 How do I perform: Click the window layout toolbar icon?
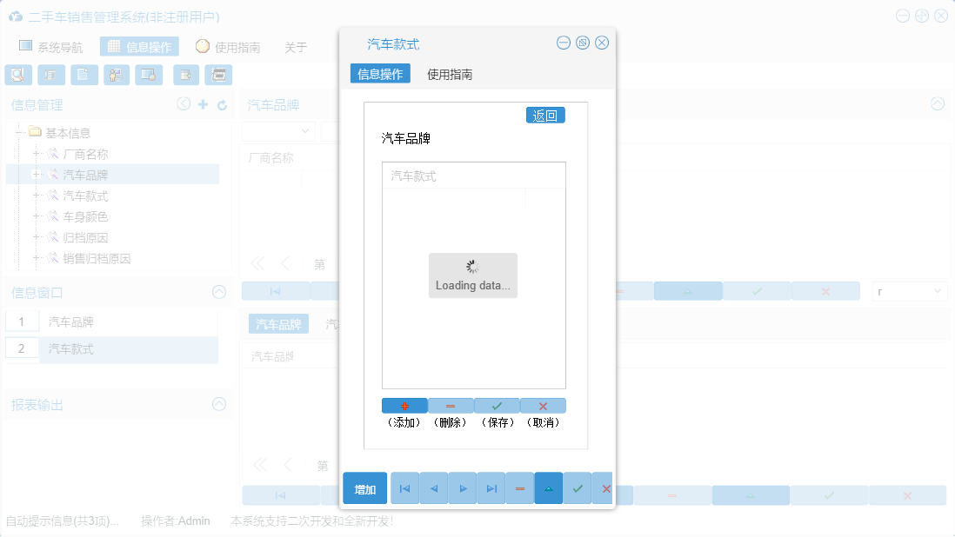(x=149, y=75)
